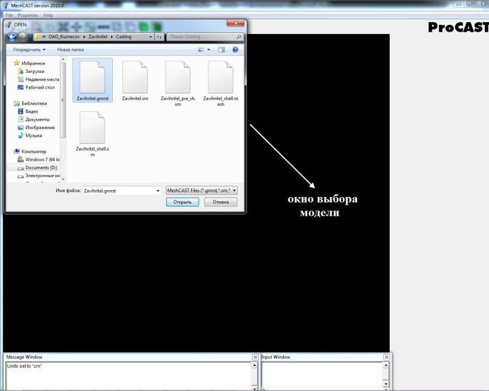Select file Zavihritel.gmrst
The height and width of the screenshot is (391, 489).
click(93, 80)
